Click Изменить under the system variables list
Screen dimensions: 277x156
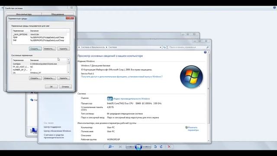point(49,78)
